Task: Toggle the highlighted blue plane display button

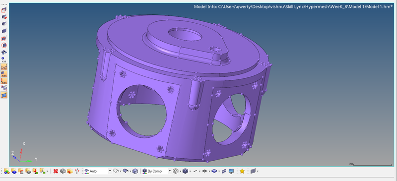Action: (x=4, y=95)
